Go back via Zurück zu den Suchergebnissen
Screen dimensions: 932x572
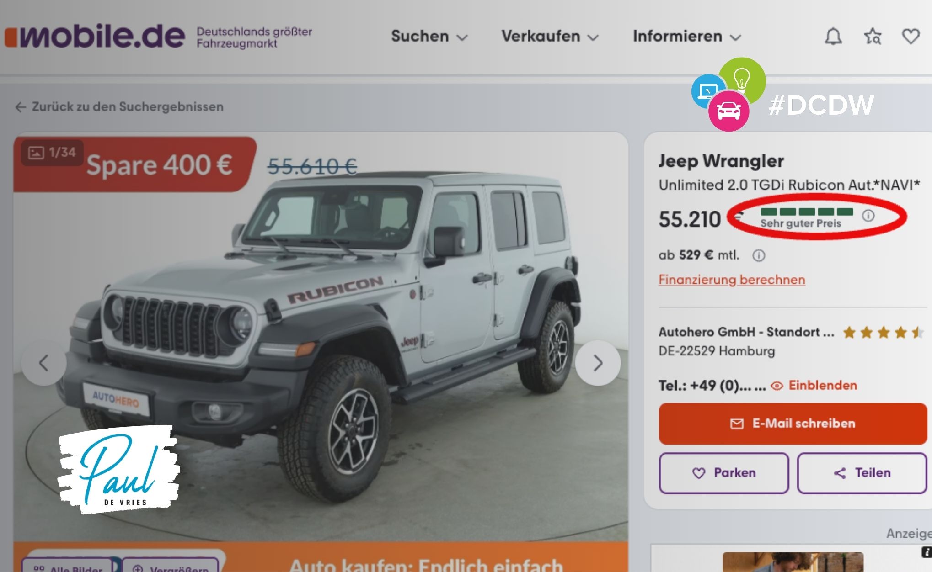tap(119, 107)
